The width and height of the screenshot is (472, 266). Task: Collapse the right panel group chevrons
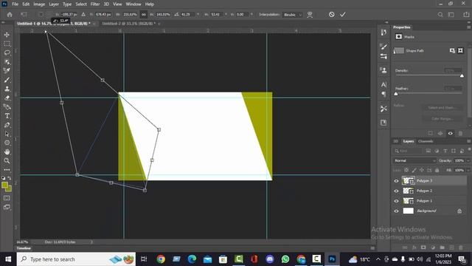(469, 22)
